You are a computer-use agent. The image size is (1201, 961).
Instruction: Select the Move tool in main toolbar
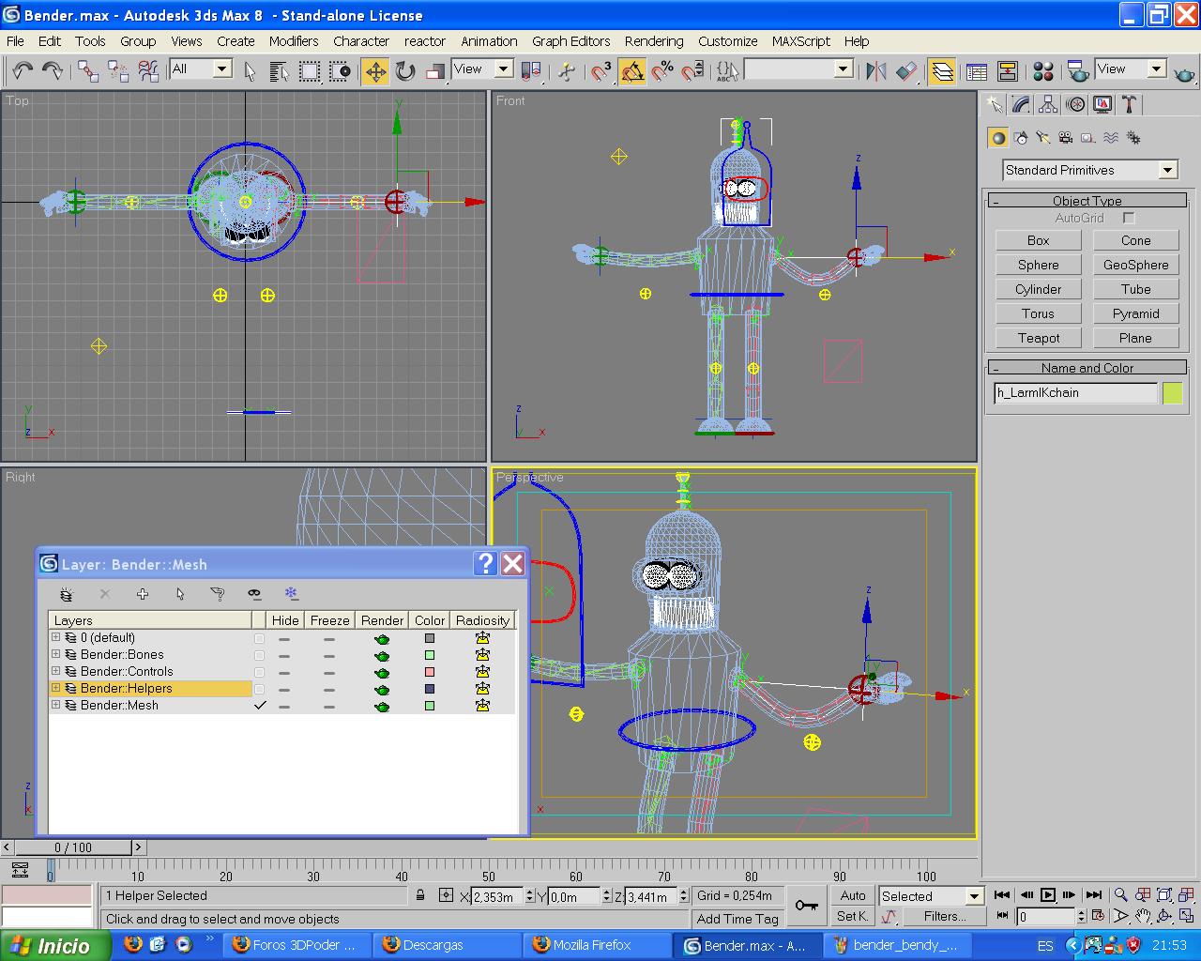pos(375,71)
